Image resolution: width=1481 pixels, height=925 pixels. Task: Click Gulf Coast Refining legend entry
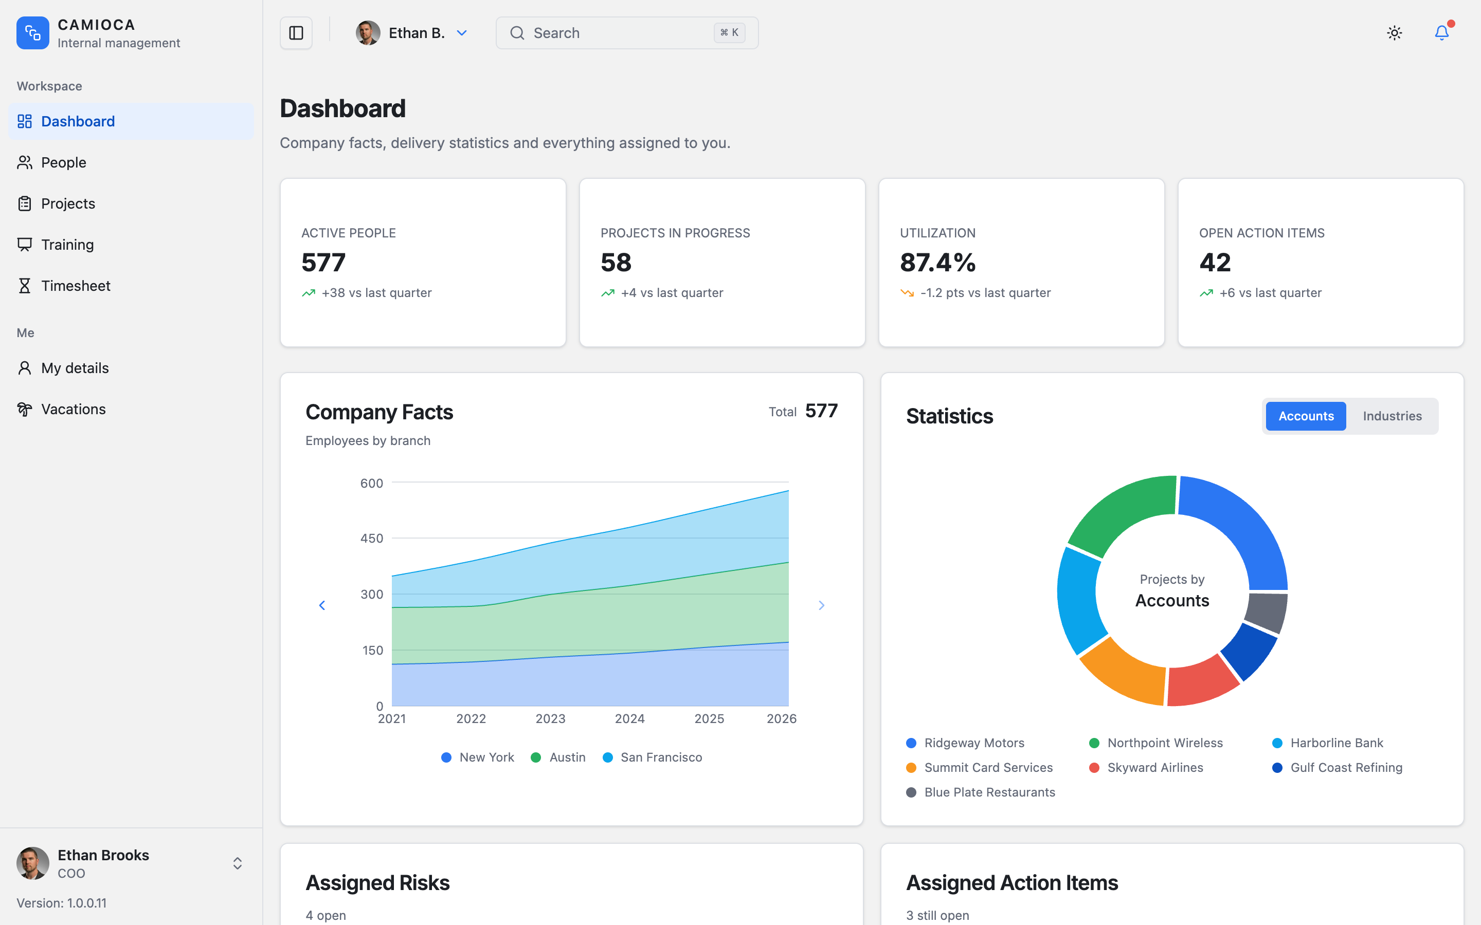(x=1337, y=768)
